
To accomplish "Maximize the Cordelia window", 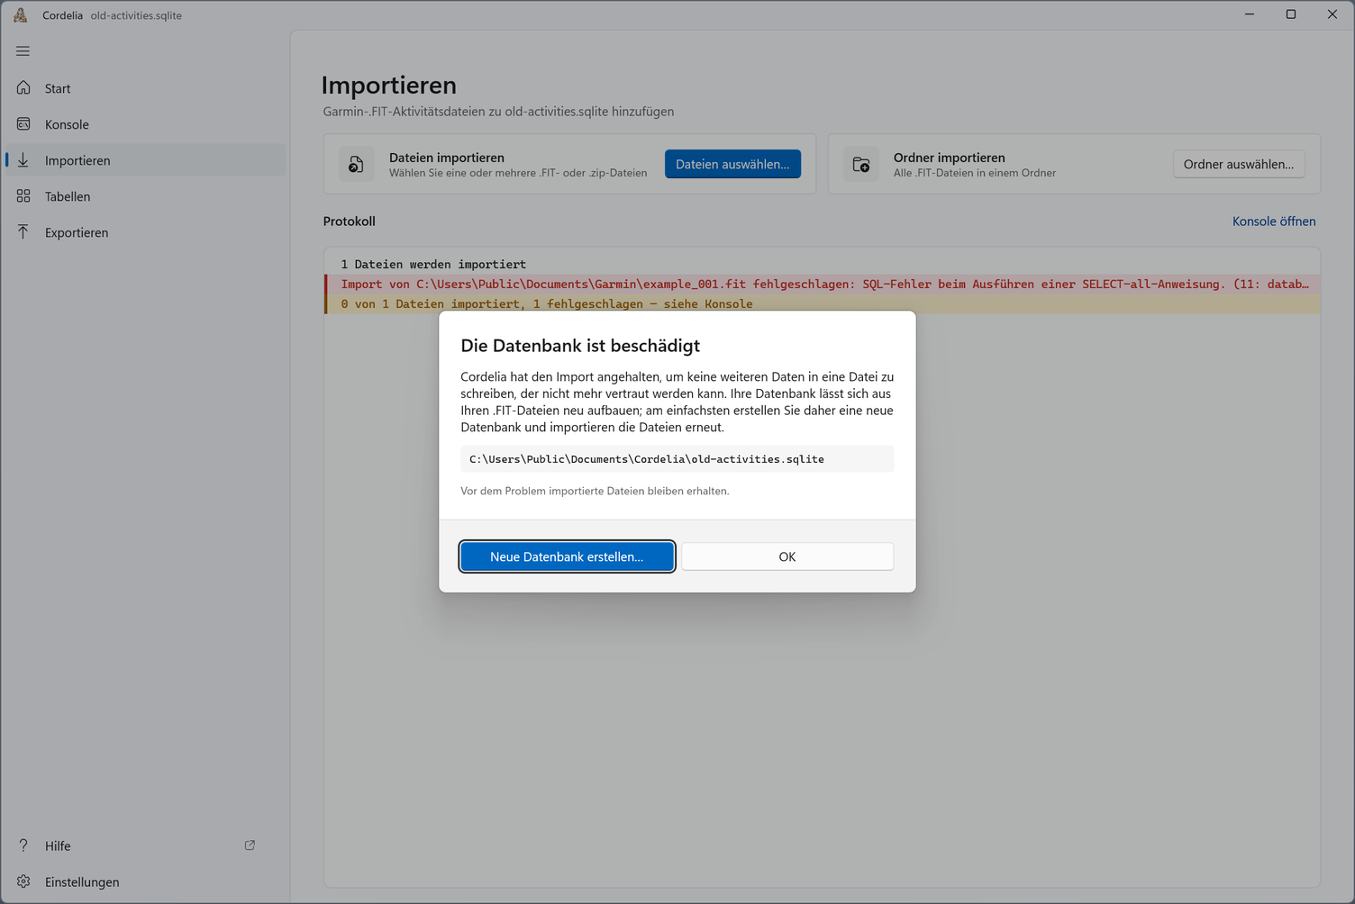I will click(x=1291, y=14).
